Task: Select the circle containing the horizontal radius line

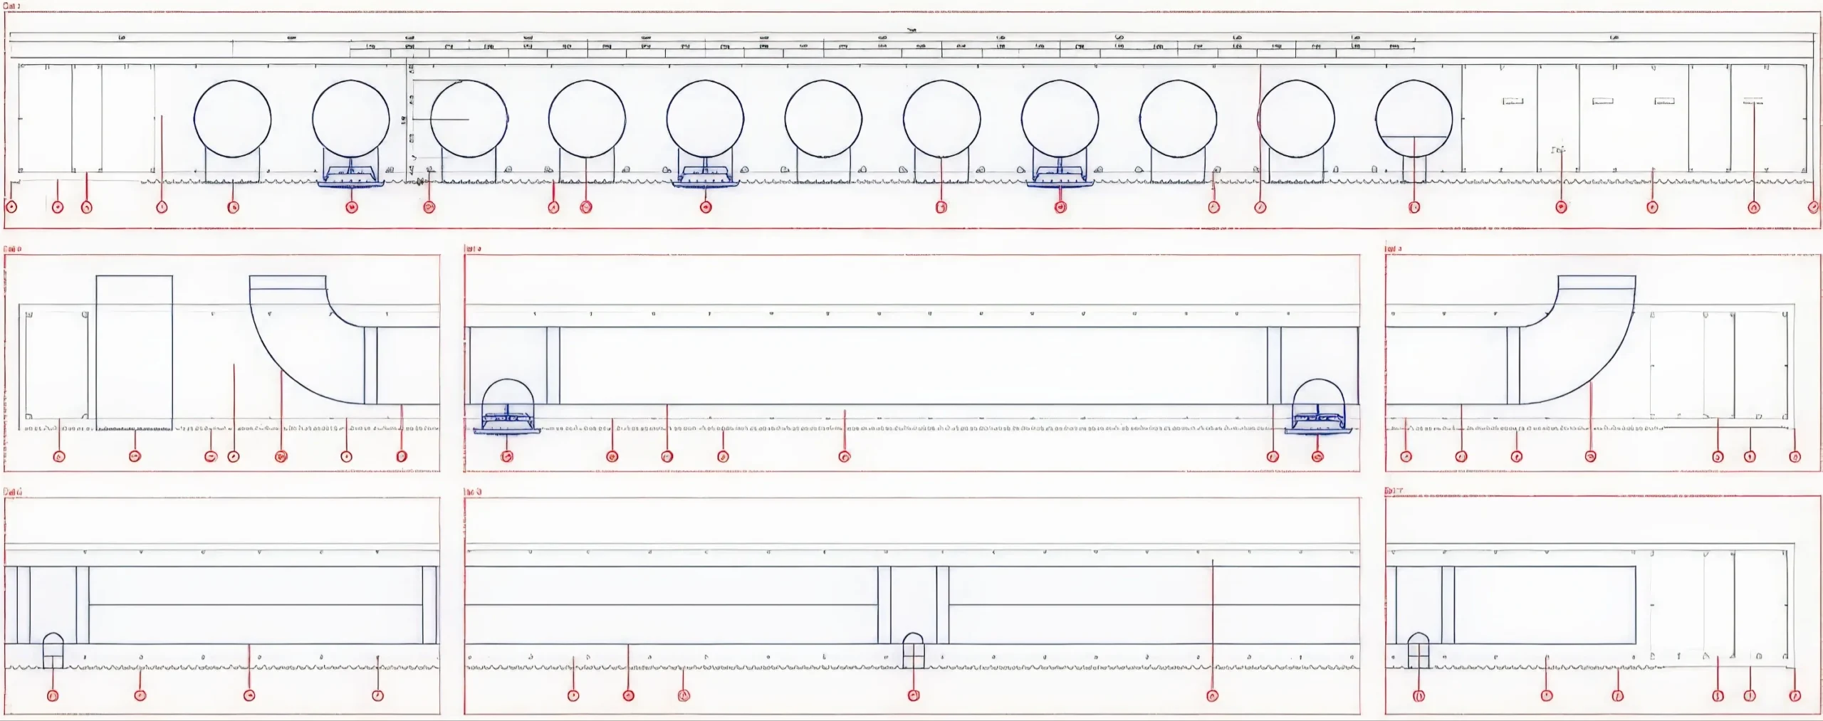Action: pyautogui.click(x=469, y=118)
